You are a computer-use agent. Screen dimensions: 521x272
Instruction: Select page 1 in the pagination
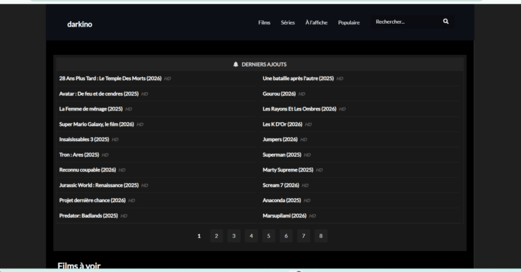[x=199, y=235]
